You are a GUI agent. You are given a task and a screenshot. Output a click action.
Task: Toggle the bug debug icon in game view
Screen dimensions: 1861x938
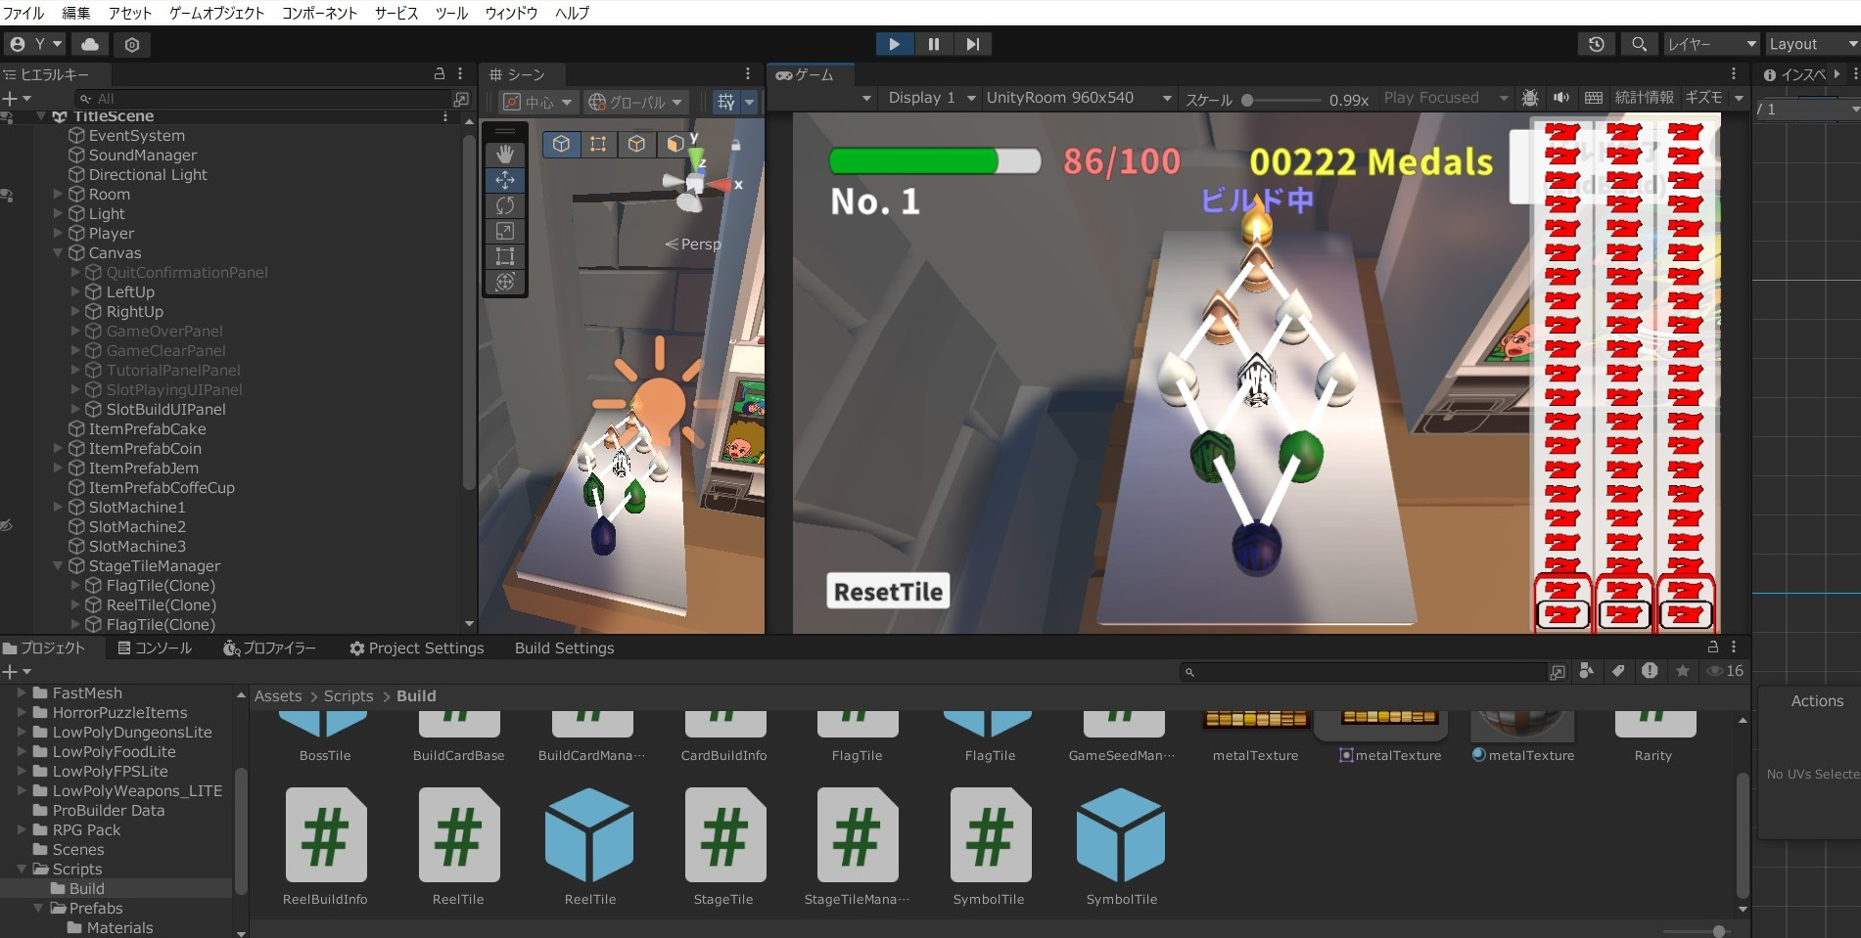(1530, 98)
